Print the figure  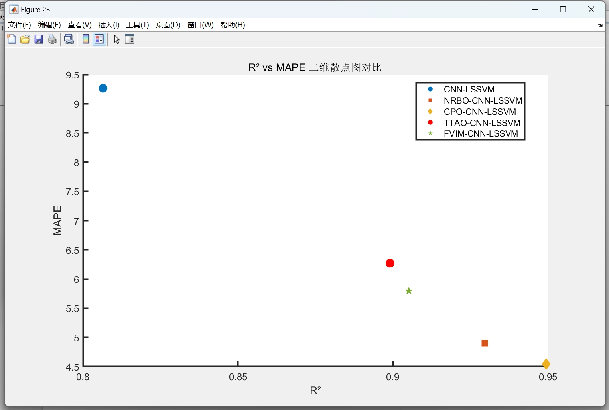pos(52,39)
